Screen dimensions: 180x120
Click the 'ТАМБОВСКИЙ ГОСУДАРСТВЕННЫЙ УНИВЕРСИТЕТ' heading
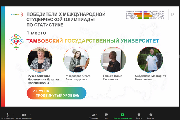(x=93, y=41)
